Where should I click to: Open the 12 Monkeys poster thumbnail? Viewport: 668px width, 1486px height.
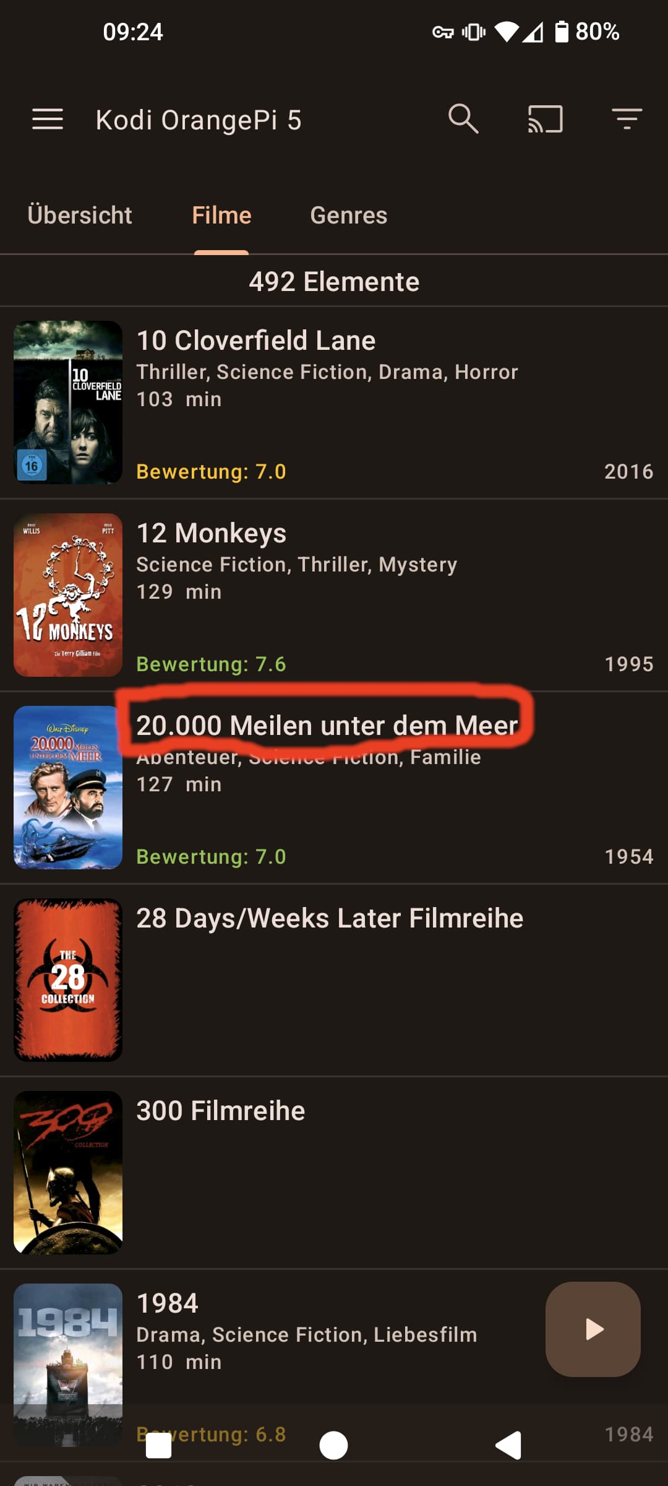68,595
